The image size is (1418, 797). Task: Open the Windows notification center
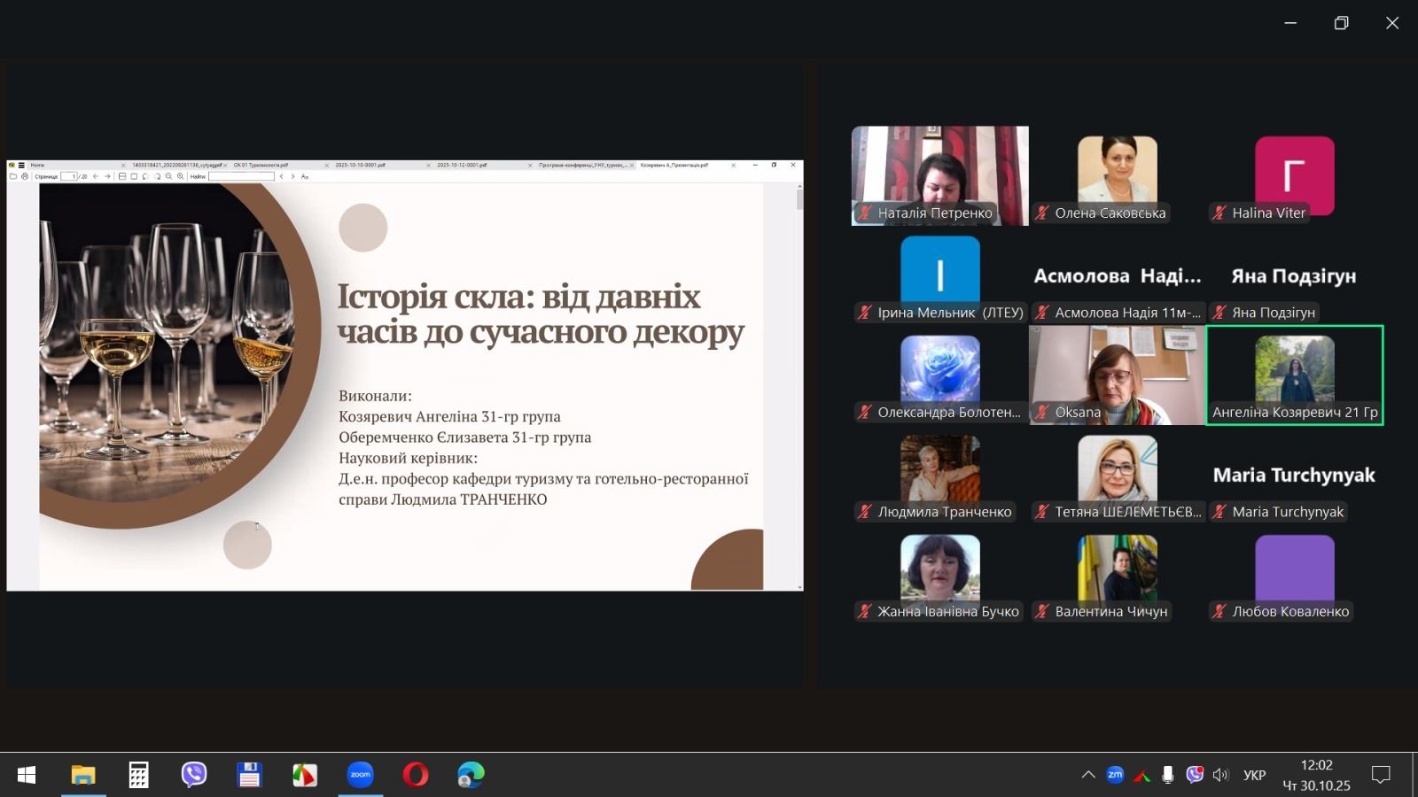point(1380,775)
